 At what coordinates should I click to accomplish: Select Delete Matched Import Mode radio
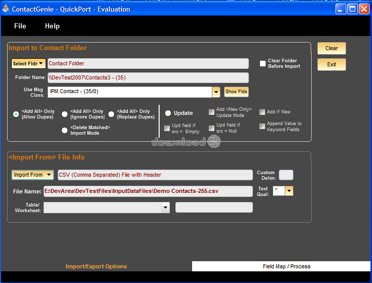(64, 130)
